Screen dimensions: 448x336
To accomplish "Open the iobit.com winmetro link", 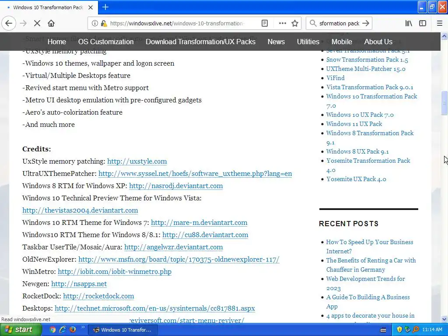I will [x=115, y=272].
